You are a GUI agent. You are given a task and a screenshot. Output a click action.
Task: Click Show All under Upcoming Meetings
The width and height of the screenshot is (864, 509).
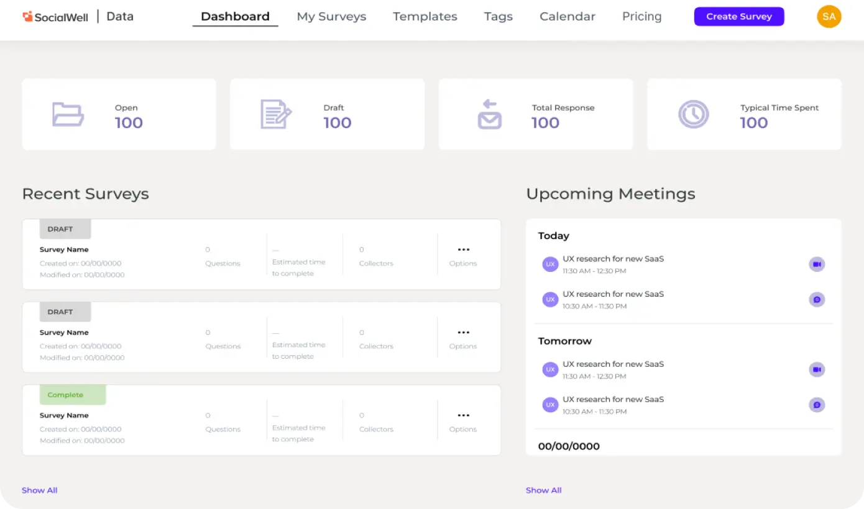click(x=544, y=490)
